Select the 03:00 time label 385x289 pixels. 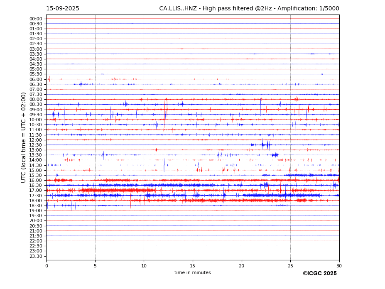(36, 49)
